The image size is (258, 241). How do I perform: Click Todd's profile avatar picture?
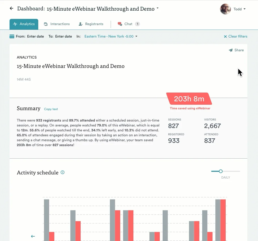[225, 9]
